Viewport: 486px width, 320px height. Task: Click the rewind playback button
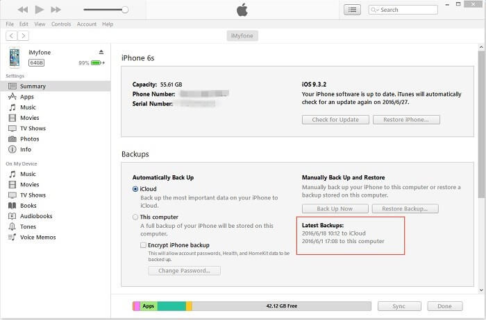point(23,10)
